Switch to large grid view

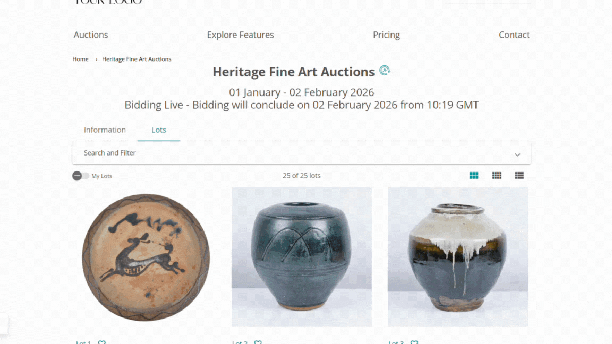(474, 176)
